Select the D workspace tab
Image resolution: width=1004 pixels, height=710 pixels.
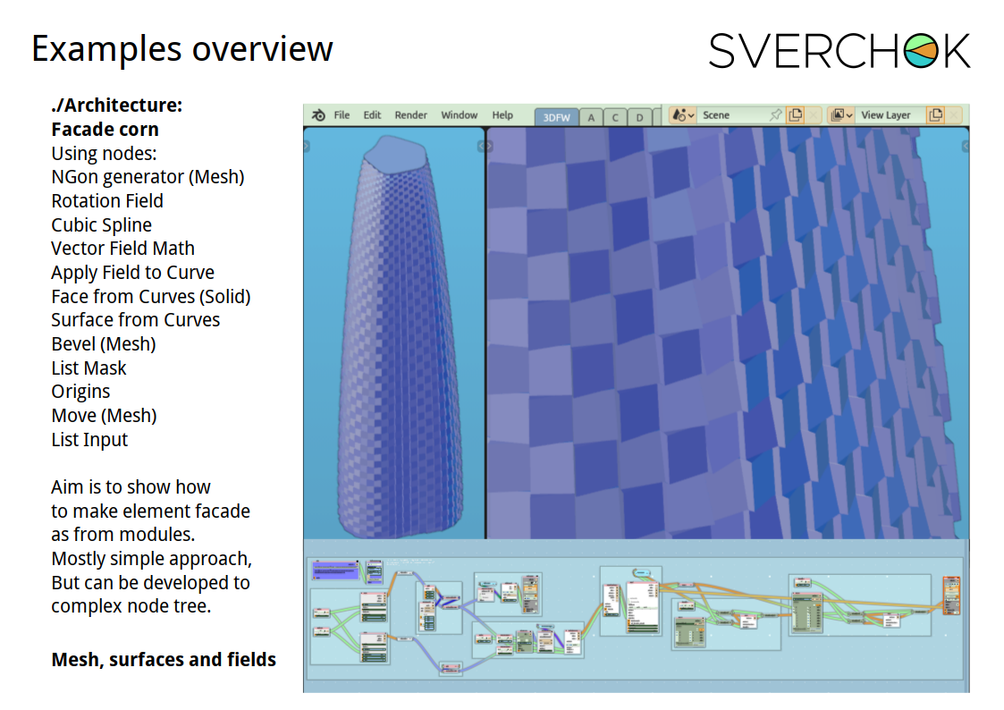point(639,117)
